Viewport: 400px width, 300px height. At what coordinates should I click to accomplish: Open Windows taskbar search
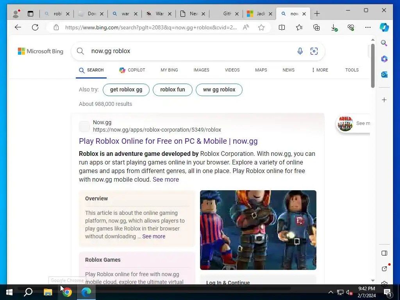28,292
